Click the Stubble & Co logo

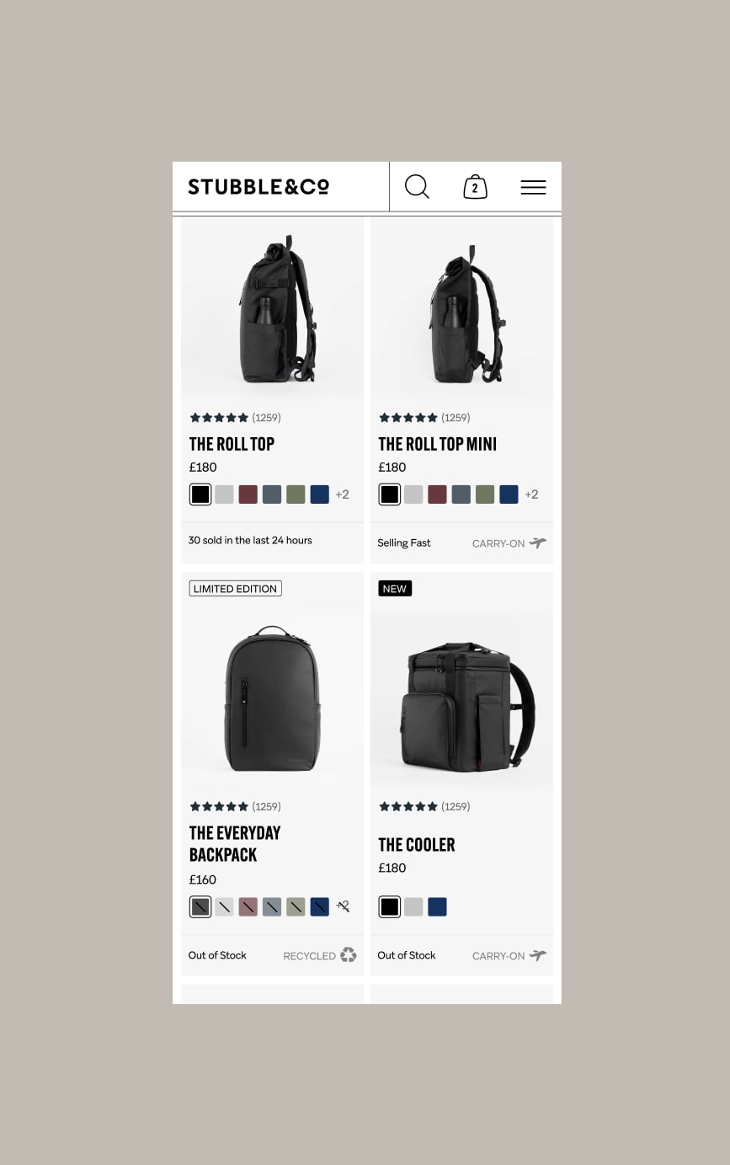pos(258,187)
